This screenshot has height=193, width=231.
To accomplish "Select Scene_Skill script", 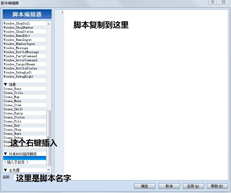I will point(24,109).
